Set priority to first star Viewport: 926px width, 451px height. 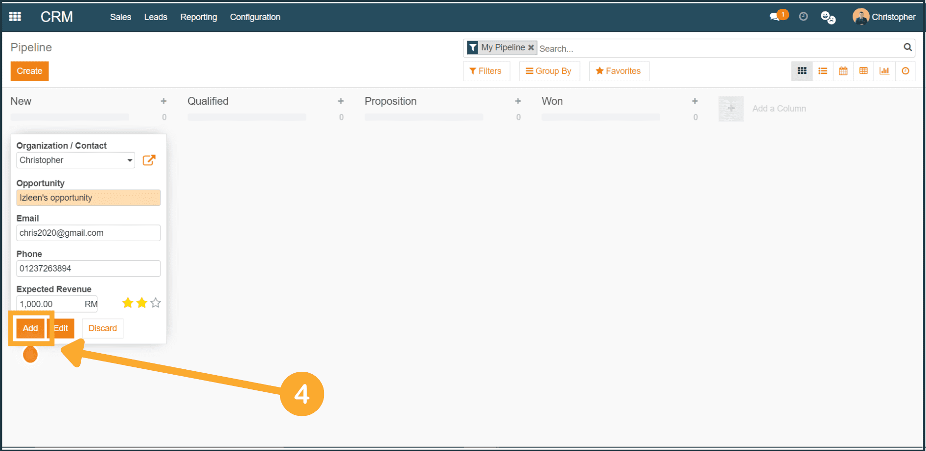coord(128,303)
